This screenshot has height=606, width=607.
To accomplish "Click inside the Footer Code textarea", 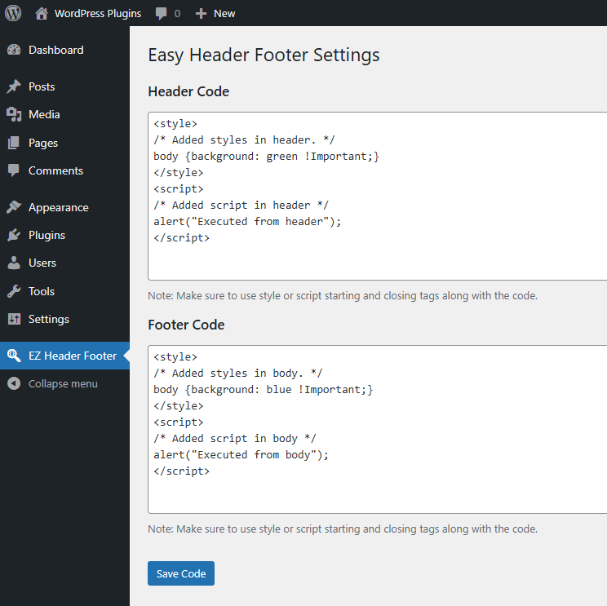I will pos(377,429).
